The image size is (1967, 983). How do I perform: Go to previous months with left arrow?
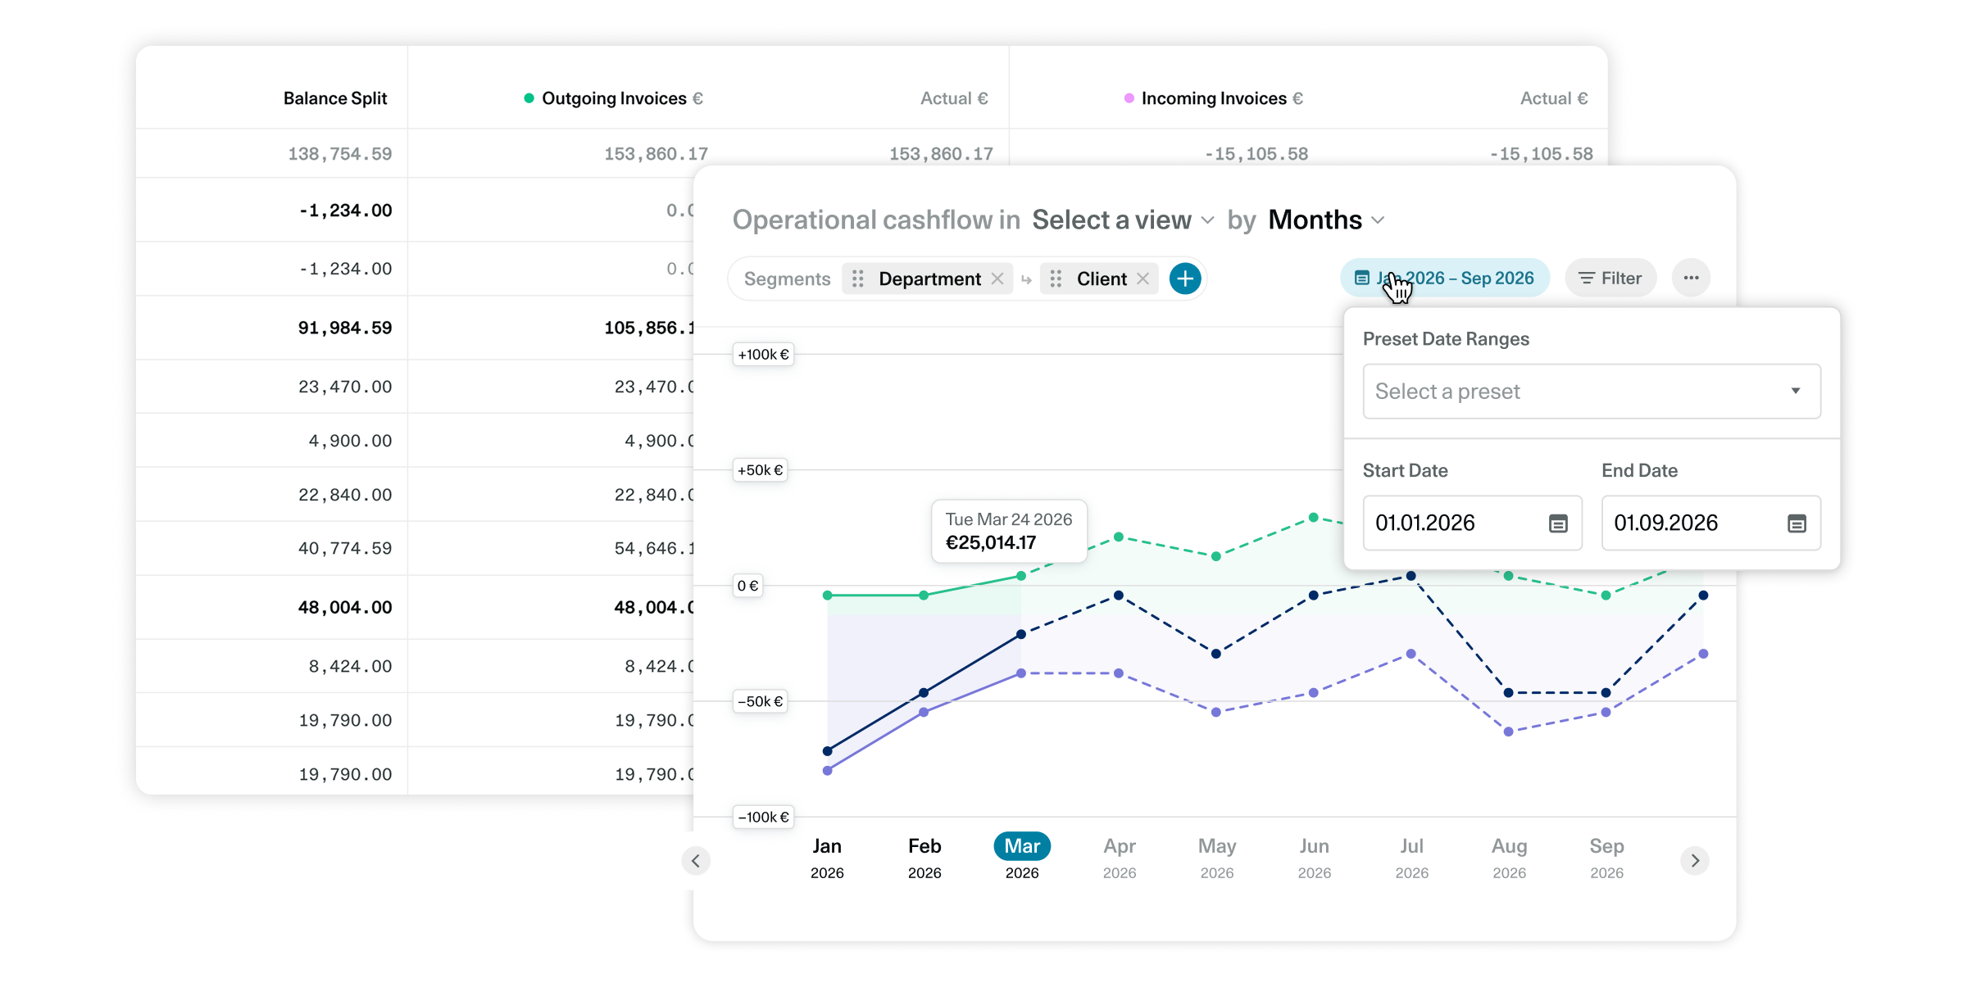[x=696, y=860]
